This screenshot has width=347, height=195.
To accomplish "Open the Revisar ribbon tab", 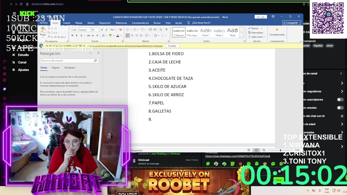I will click(157, 23).
